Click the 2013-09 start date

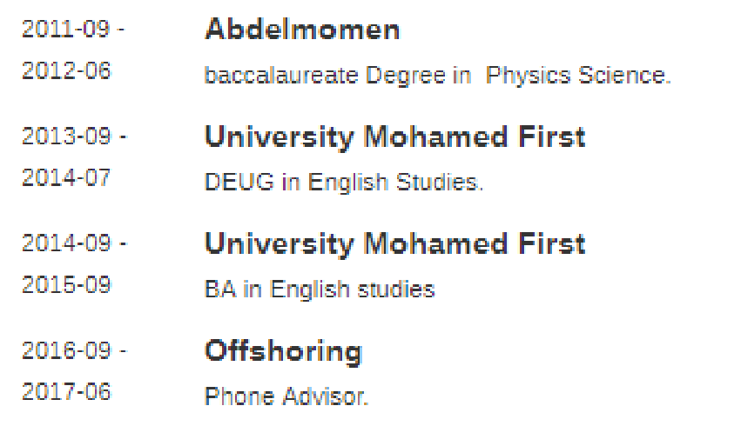click(x=66, y=136)
